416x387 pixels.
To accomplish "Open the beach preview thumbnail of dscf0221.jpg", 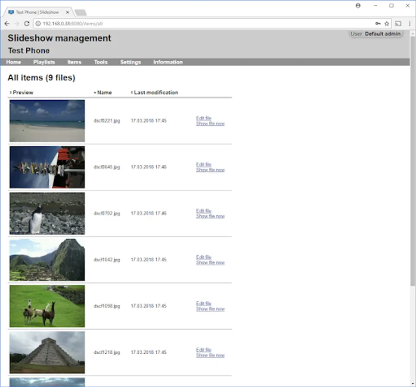I will 47,121.
